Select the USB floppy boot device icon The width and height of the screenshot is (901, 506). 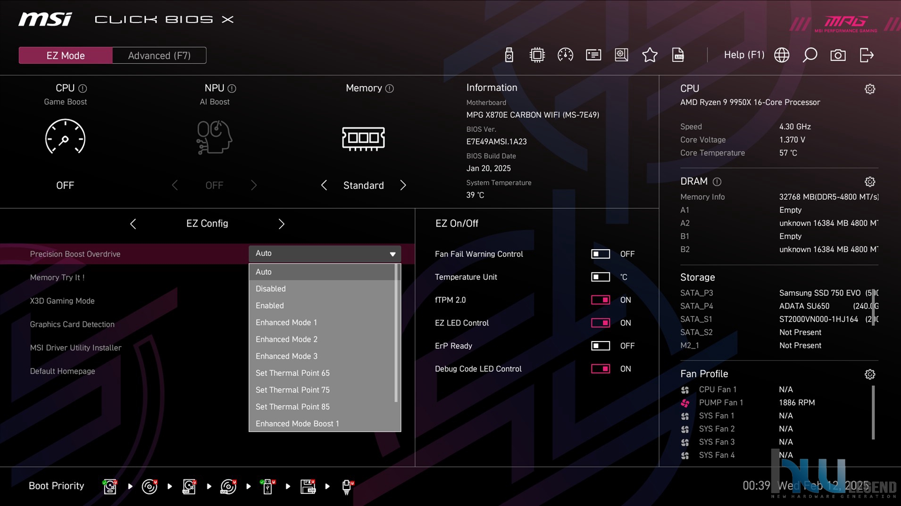(x=308, y=486)
